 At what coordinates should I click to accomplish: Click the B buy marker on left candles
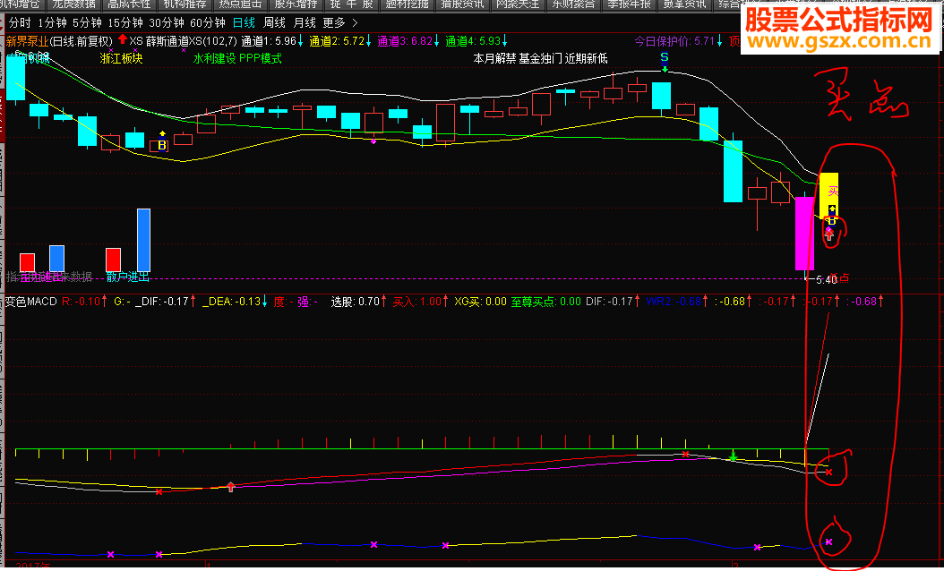coord(162,145)
